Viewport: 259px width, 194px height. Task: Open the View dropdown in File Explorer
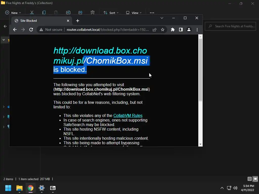134,13
